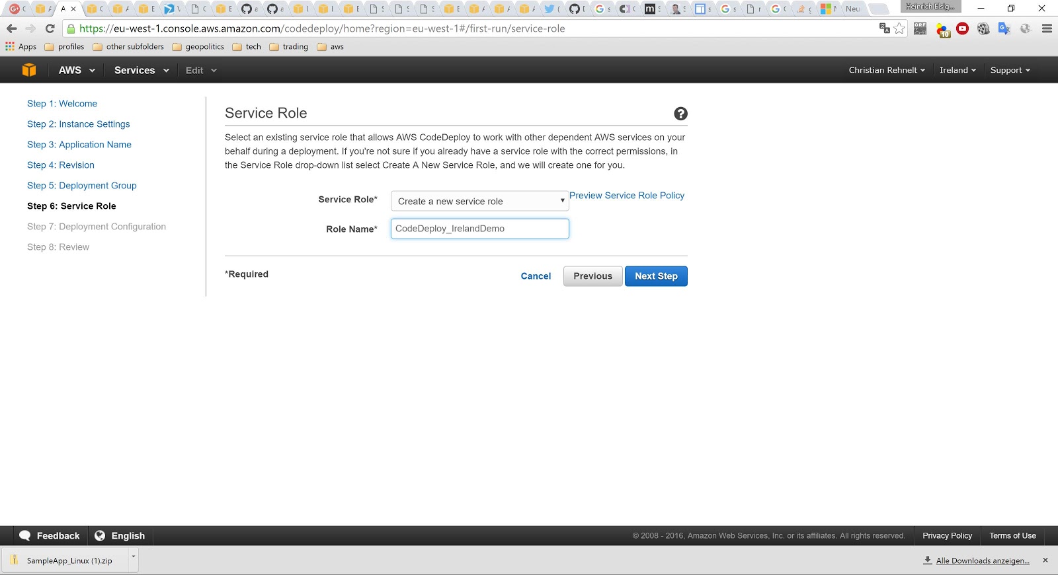Click Step 7: Deployment Configuration text
Screen dimensions: 1058x575
coord(97,227)
